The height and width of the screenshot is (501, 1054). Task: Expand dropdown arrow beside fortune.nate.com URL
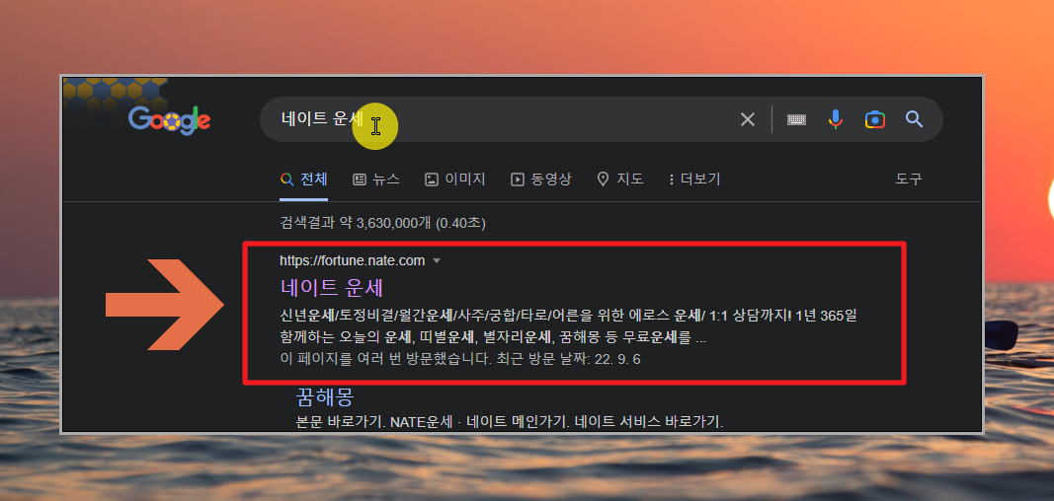click(437, 261)
